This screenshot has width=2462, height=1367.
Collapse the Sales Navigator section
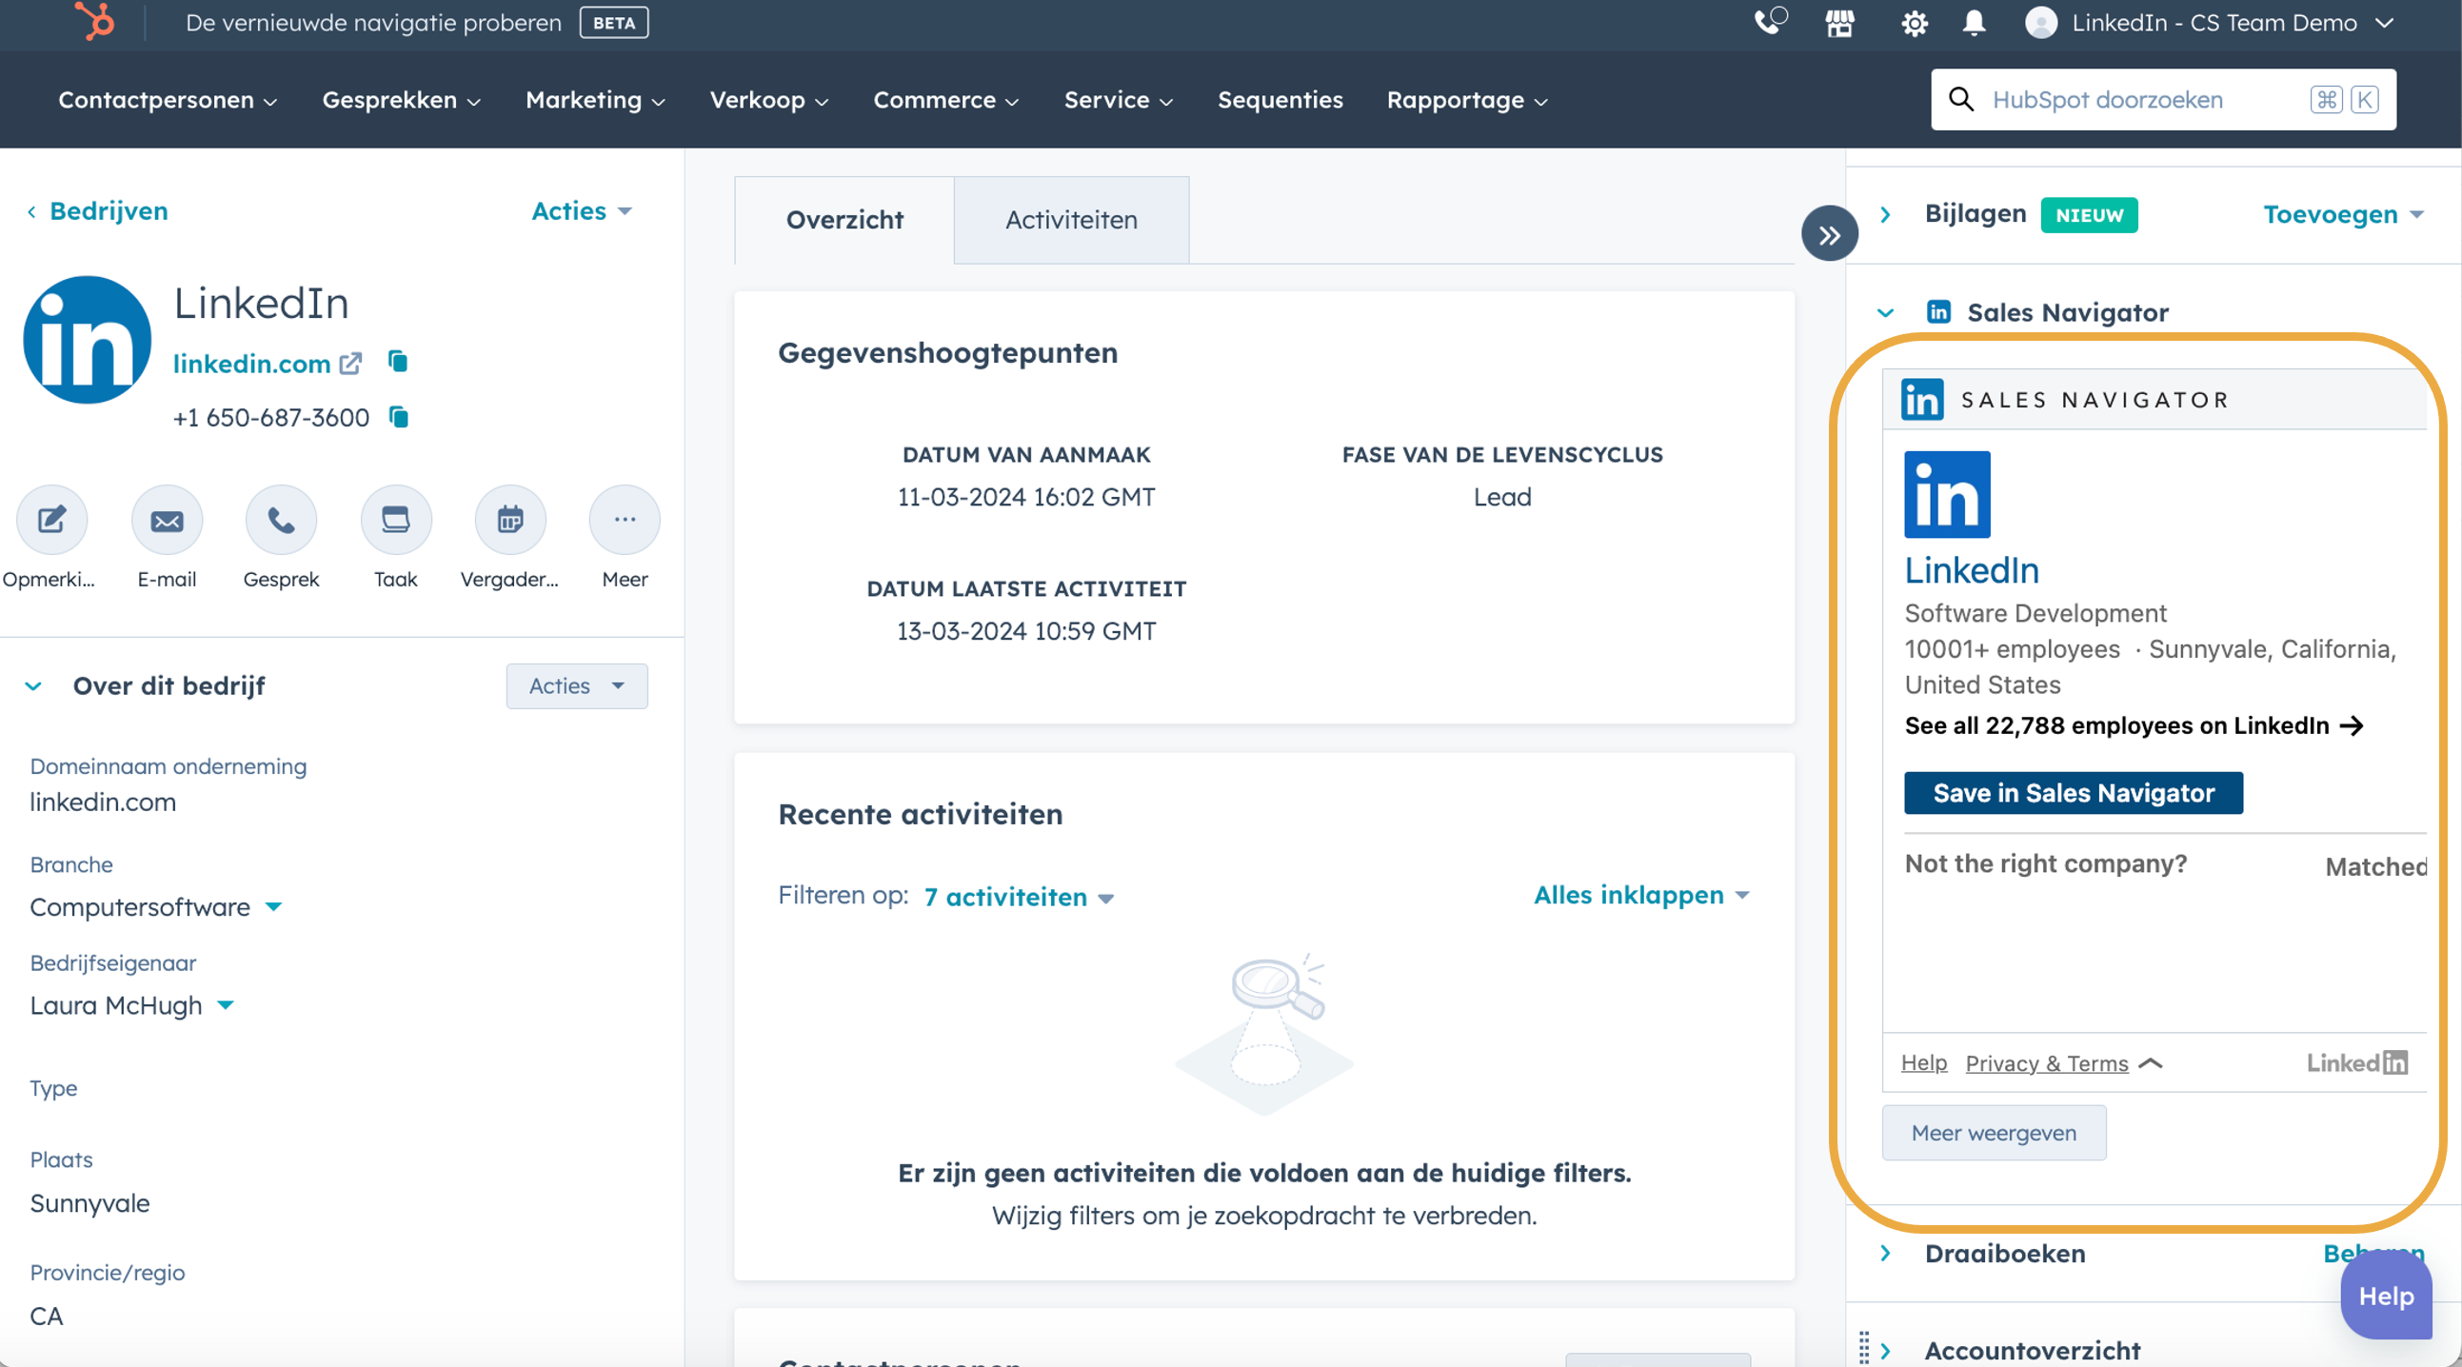pos(1885,312)
